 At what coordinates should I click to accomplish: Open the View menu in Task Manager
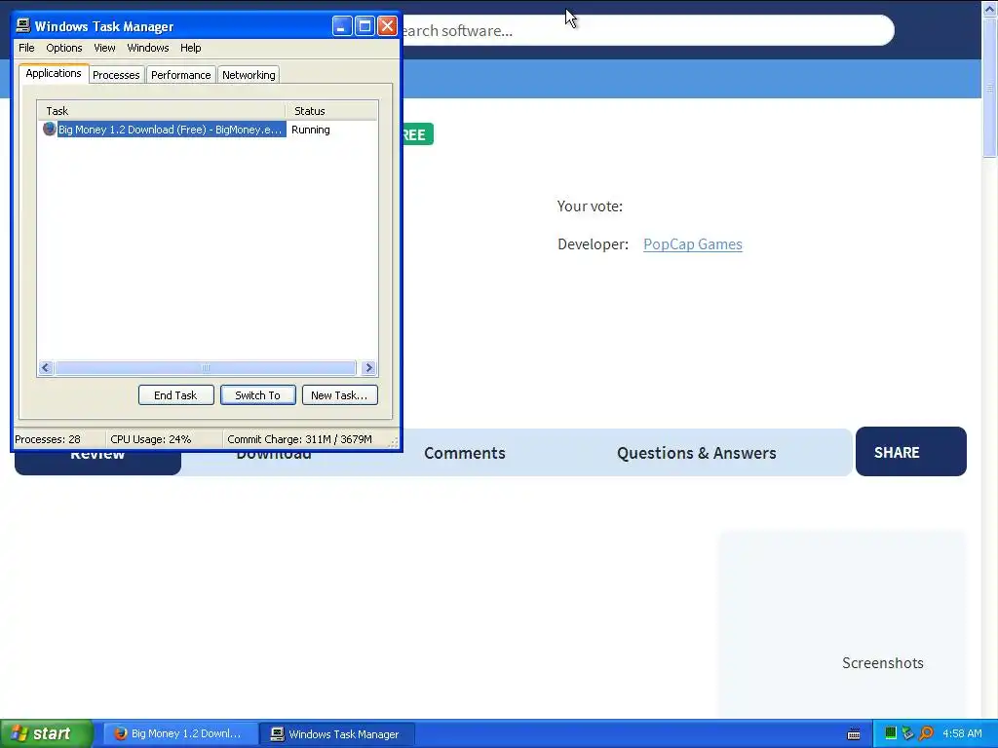tap(104, 48)
